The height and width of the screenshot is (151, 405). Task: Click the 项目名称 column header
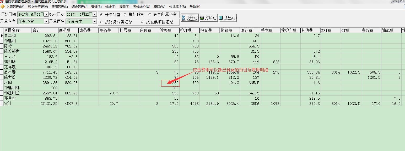pos(17,31)
